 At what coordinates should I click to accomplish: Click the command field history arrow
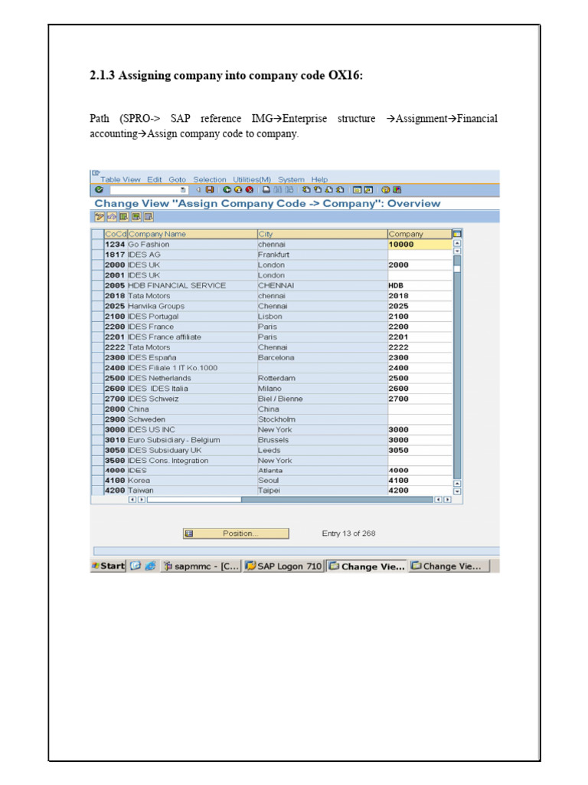[183, 190]
